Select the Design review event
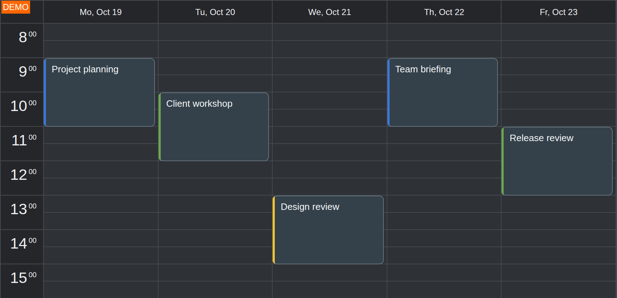Viewport: 617px width, 298px height. click(x=328, y=230)
